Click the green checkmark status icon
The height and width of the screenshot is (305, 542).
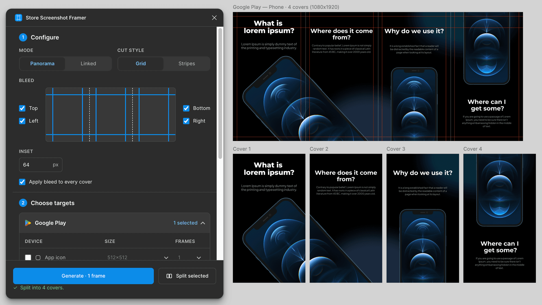pos(15,287)
